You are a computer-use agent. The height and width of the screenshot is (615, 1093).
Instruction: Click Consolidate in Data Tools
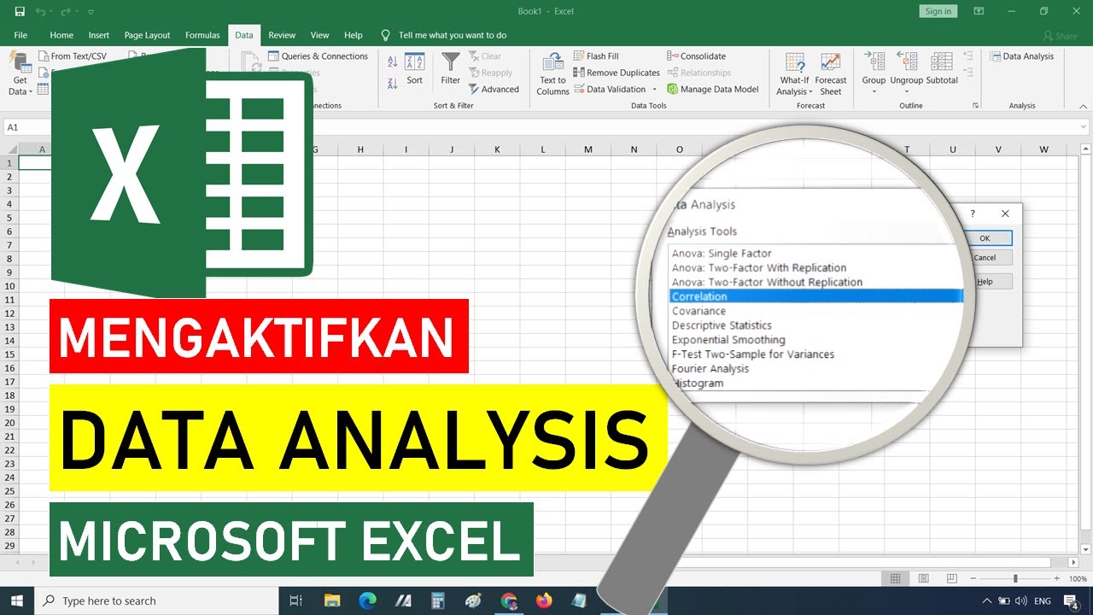point(696,56)
